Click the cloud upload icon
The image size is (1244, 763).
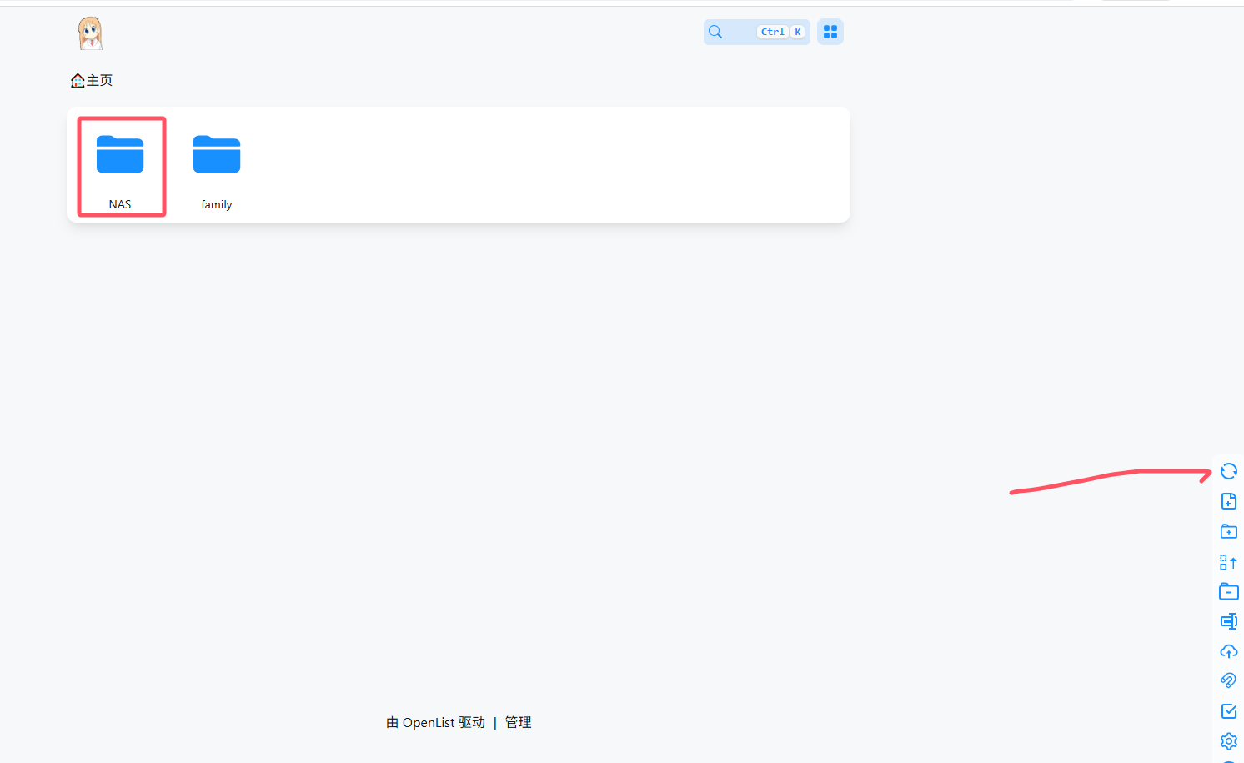click(1228, 651)
